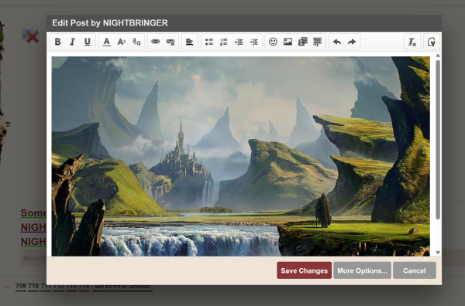Open the emoticon smiley picker
Viewport: 465px width, 306px height.
[273, 42]
